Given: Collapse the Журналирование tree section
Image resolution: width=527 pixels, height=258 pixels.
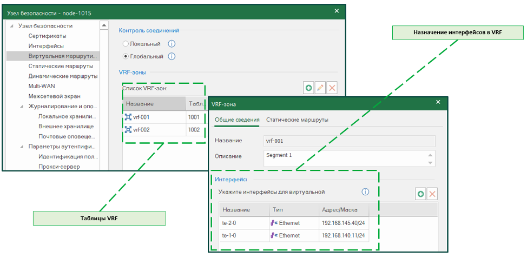Looking at the screenshot, I should [x=22, y=106].
